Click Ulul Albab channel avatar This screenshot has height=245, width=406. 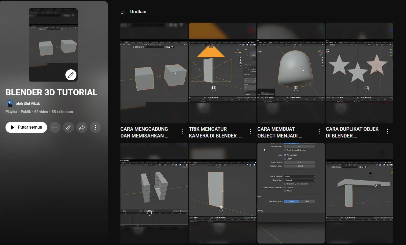(10, 104)
